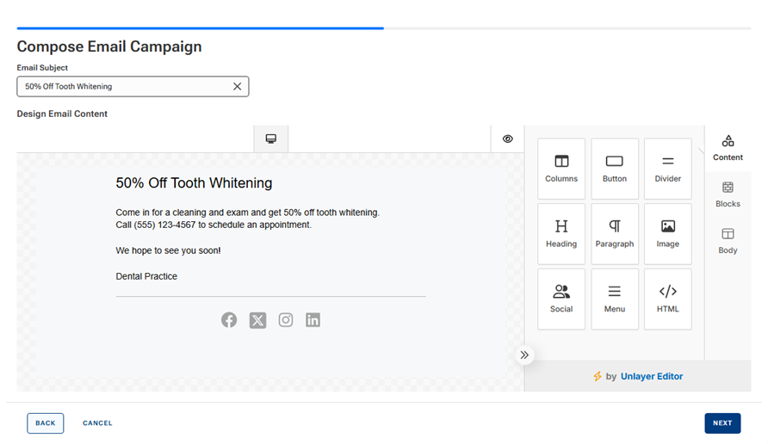Open the Content tab
Image resolution: width=768 pixels, height=444 pixels.
[x=728, y=147]
